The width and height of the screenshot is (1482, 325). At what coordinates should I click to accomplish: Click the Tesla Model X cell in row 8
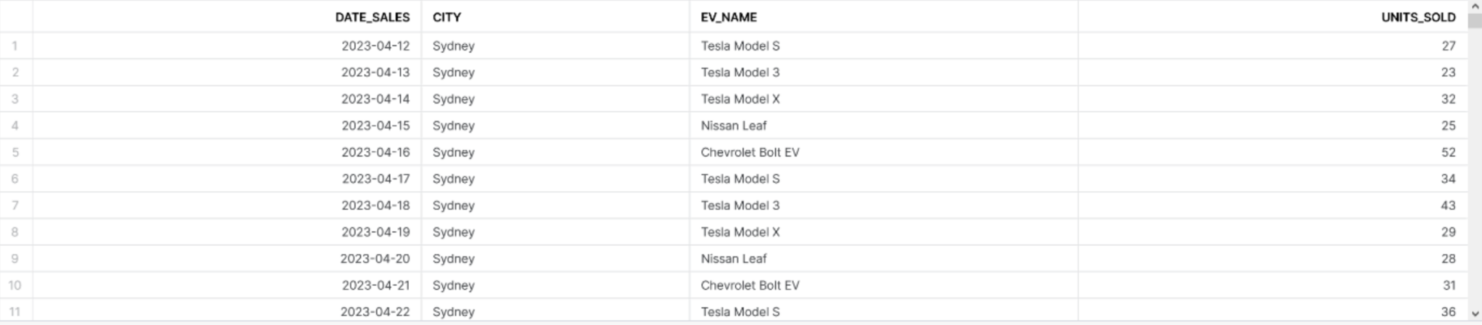pyautogui.click(x=884, y=232)
